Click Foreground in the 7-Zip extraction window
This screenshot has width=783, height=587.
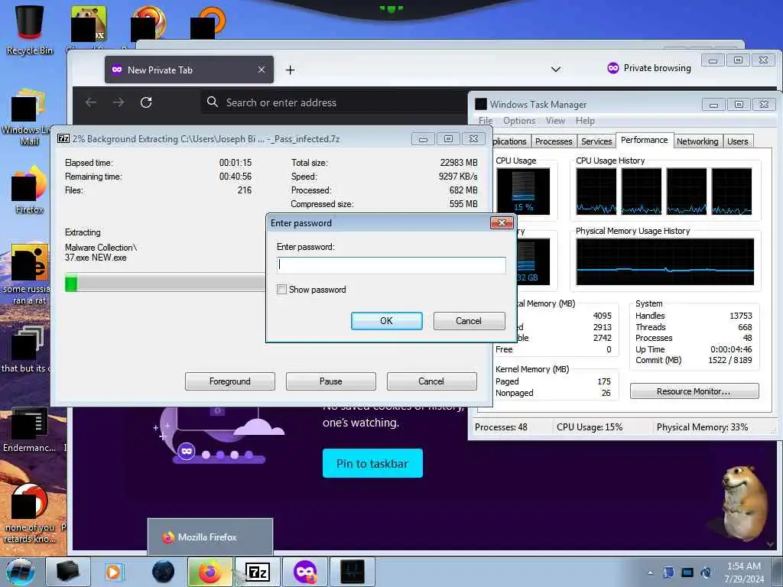[229, 381]
